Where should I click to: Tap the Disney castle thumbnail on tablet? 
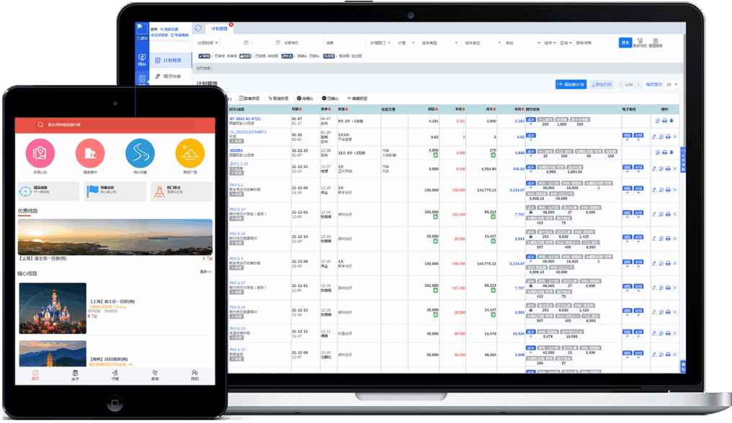pos(53,309)
